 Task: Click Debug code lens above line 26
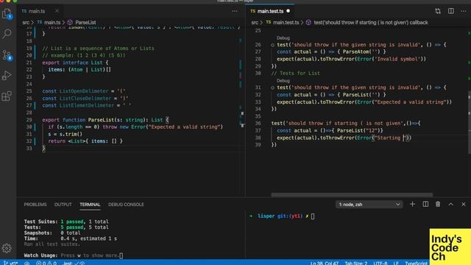283,38
